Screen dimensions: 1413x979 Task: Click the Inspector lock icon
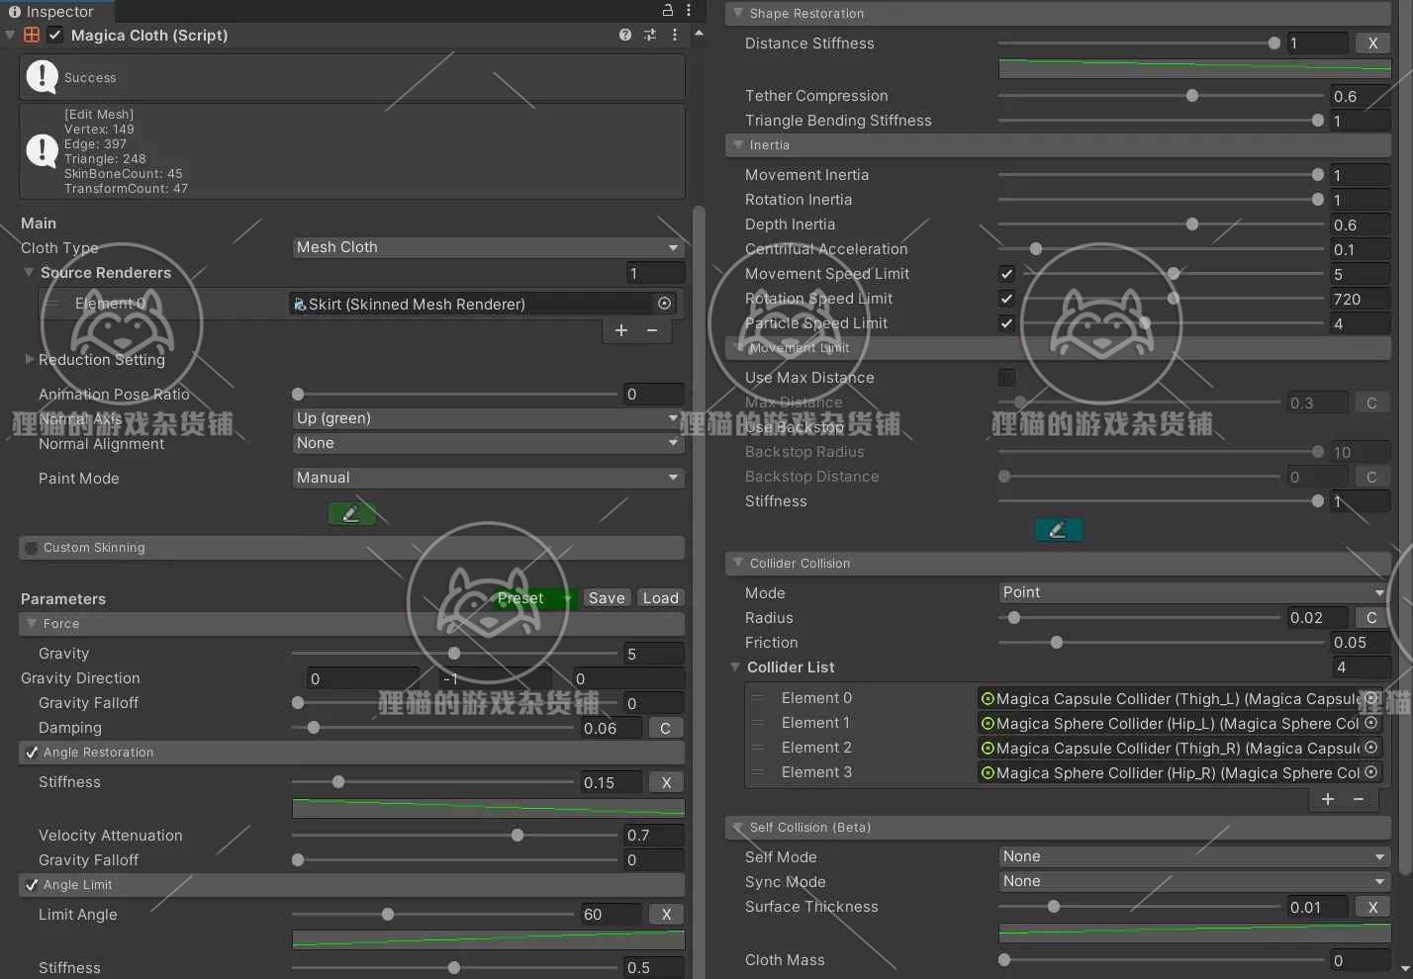(x=668, y=10)
